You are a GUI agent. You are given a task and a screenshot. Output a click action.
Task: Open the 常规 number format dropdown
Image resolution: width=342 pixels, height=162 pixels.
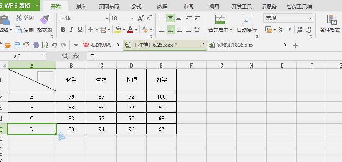pyautogui.click(x=310, y=18)
